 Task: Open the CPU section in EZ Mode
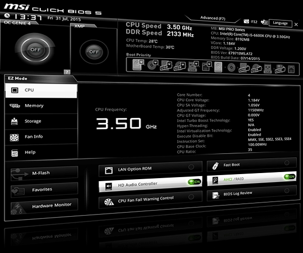[41, 91]
